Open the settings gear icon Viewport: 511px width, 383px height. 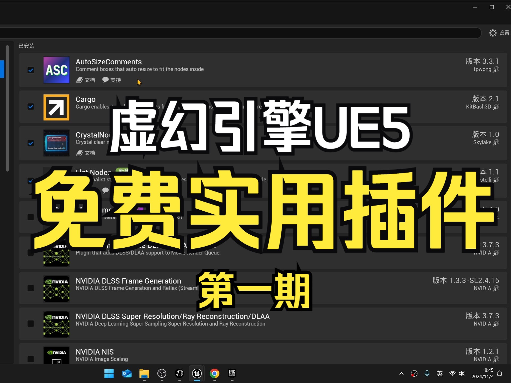(493, 33)
